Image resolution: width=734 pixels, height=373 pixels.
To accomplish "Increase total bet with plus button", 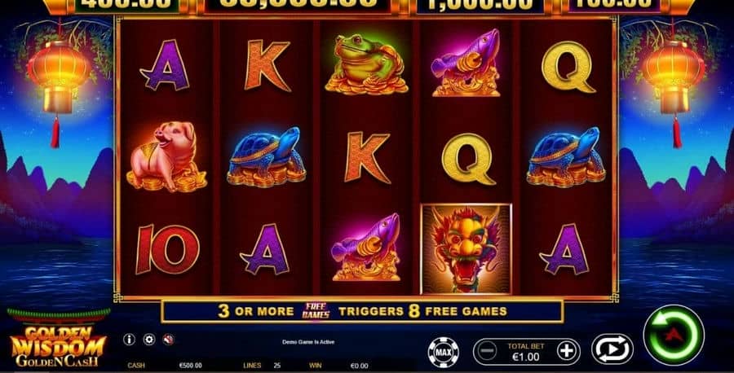I will [567, 350].
